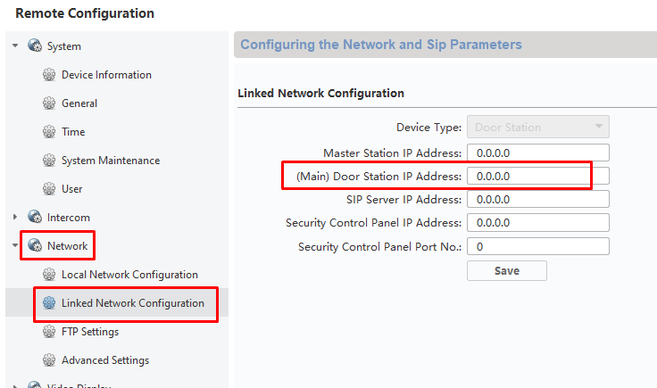Click the Master Station IP Address field
Screen dimensions: 657x388
coord(538,153)
